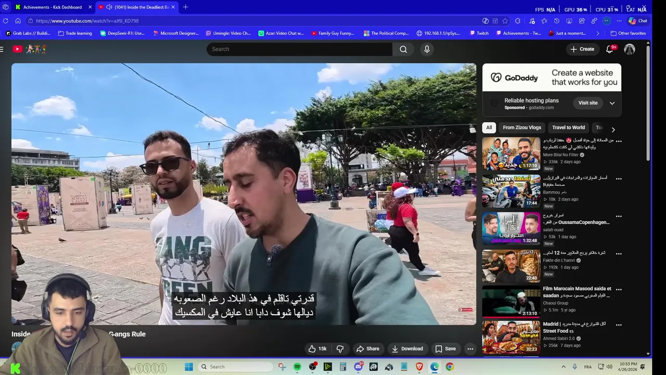Open YouTube account avatar menu
Screen dimensions: 666x375
(x=630, y=49)
